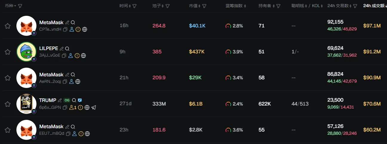Expand the 币种 dropdown
Image resolution: width=387 pixels, height=144 pixels.
(x=15, y=6)
